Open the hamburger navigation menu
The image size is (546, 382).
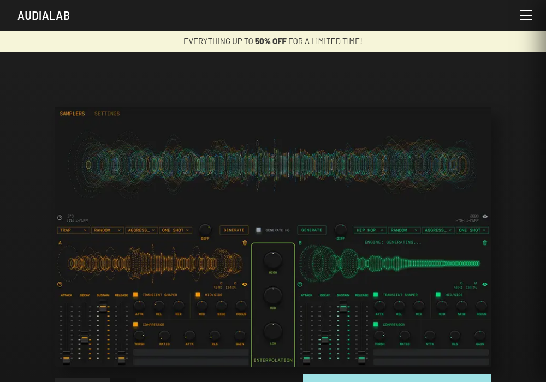pos(526,15)
